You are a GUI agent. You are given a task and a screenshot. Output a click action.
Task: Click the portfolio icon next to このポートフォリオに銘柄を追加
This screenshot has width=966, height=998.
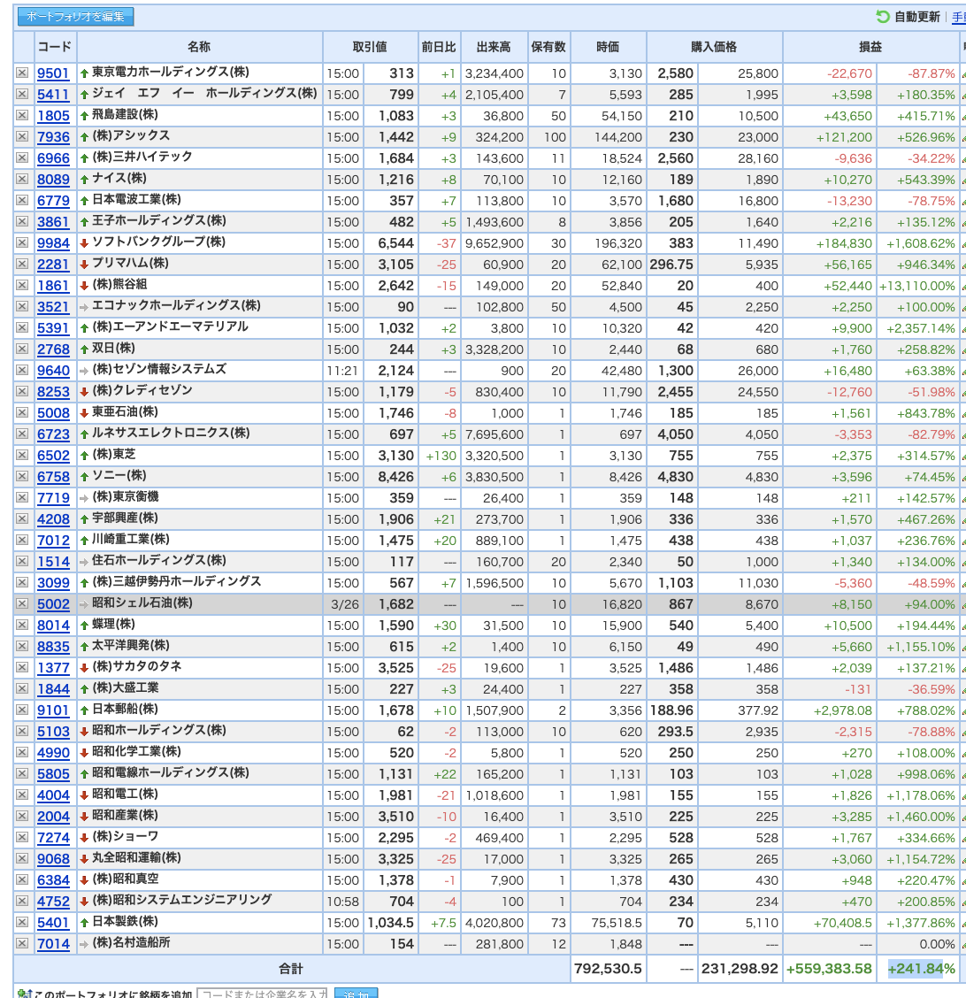pos(24,994)
